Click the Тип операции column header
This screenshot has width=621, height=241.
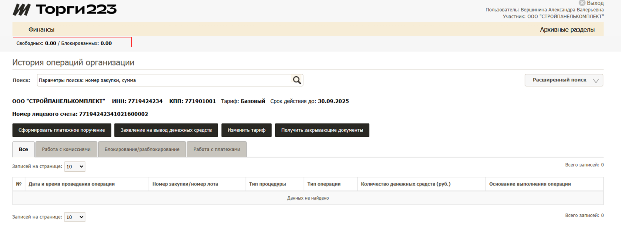pyautogui.click(x=324, y=184)
